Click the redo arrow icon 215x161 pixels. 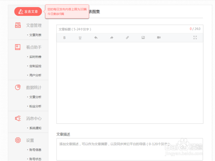tap(111, 37)
